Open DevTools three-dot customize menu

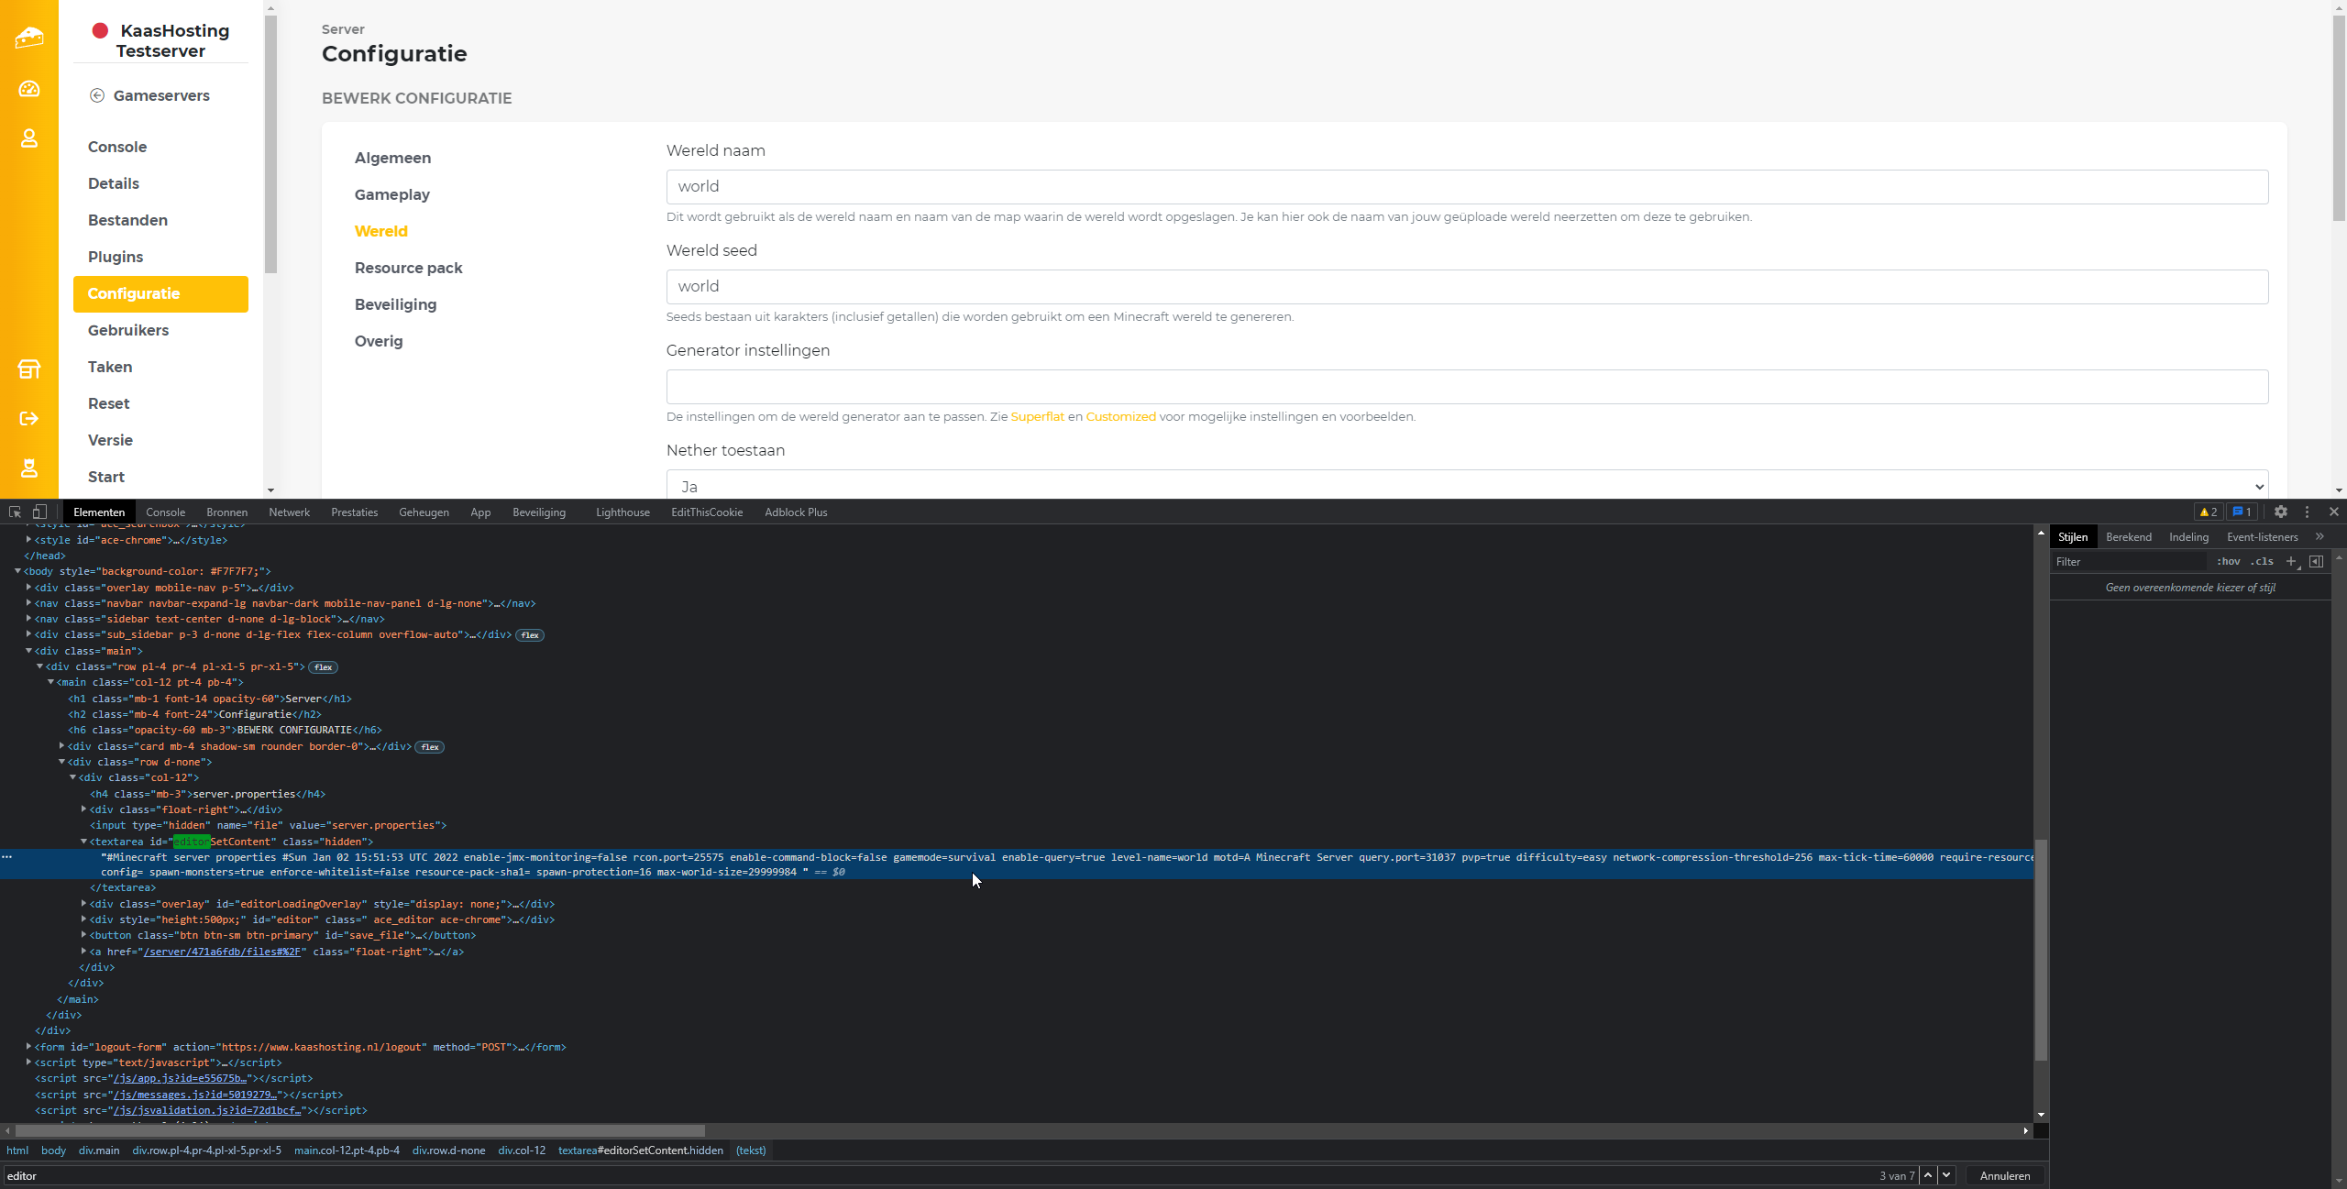point(2308,512)
